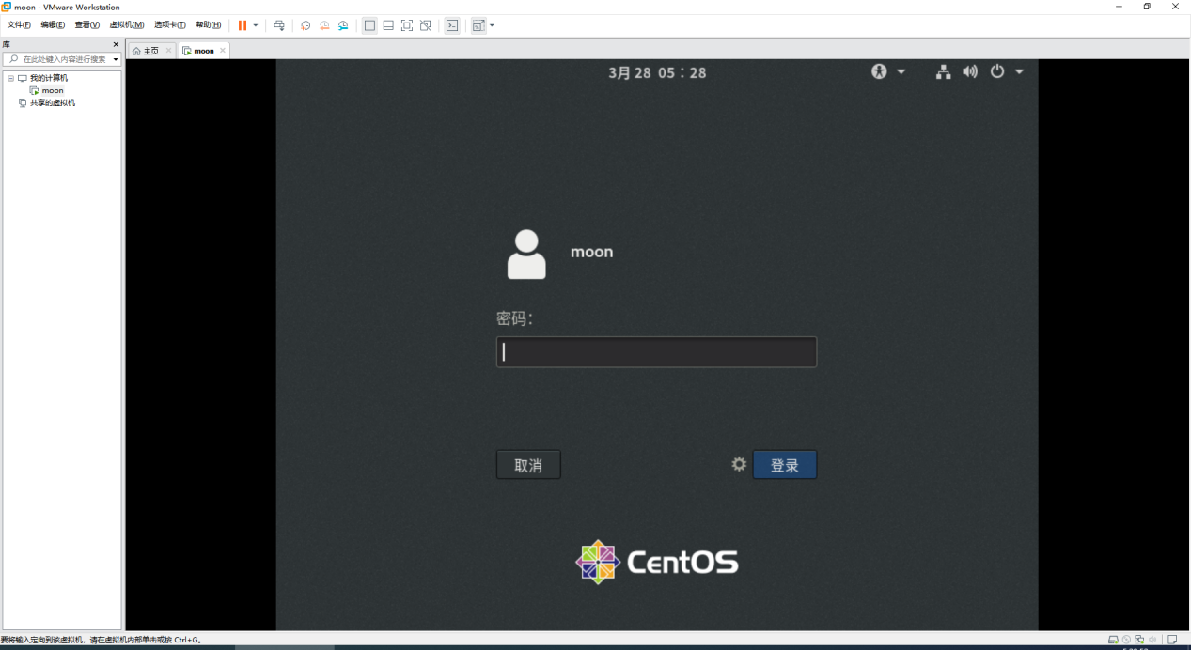The width and height of the screenshot is (1191, 650).
Task: Open the 编辑(E) menu
Action: (x=53, y=25)
